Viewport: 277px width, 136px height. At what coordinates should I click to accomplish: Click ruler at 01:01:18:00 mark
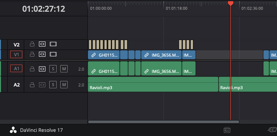pos(176,8)
